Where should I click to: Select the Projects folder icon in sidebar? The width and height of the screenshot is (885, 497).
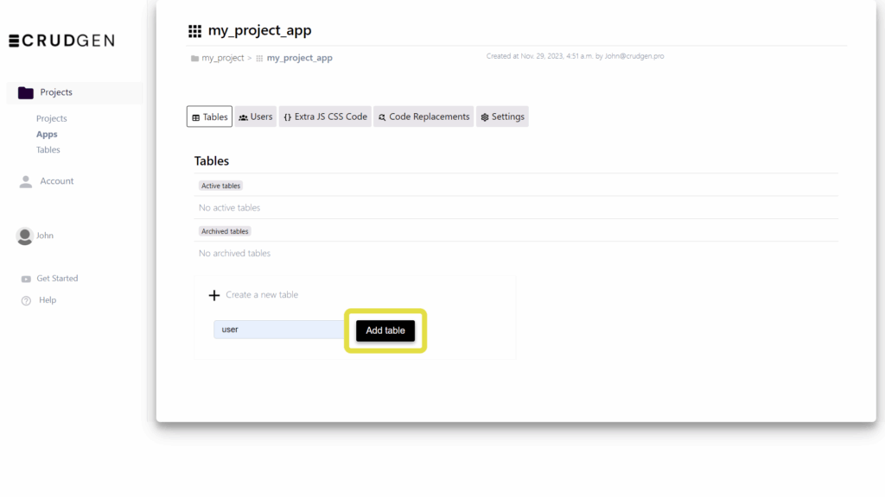click(25, 91)
